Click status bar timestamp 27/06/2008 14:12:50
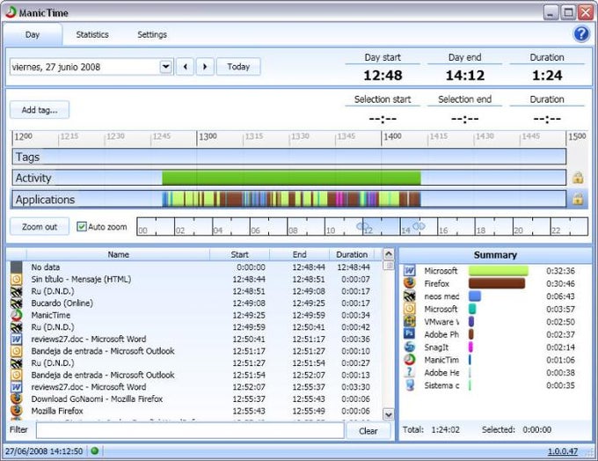 44,451
